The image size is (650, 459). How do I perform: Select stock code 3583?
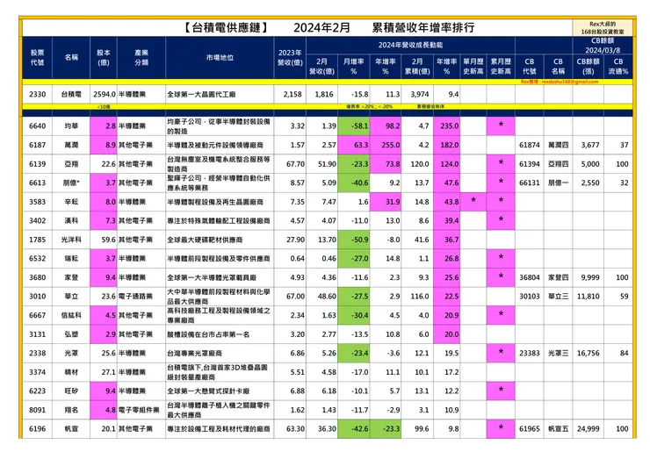pyautogui.click(x=37, y=202)
